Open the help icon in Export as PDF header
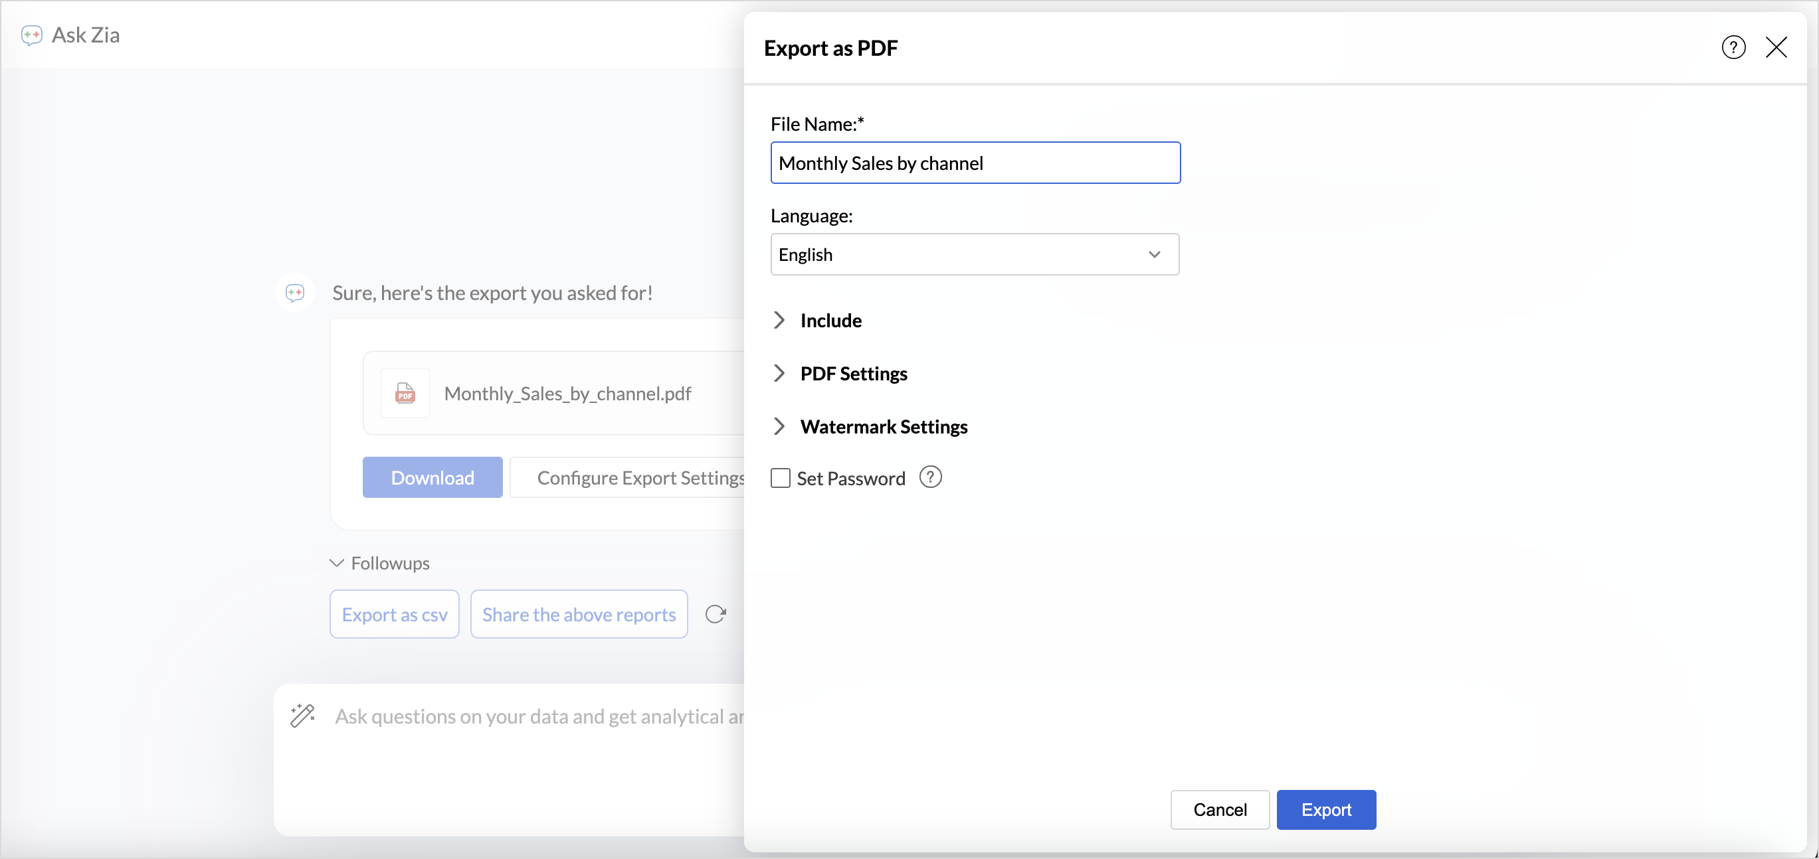This screenshot has height=859, width=1819. 1733,48
